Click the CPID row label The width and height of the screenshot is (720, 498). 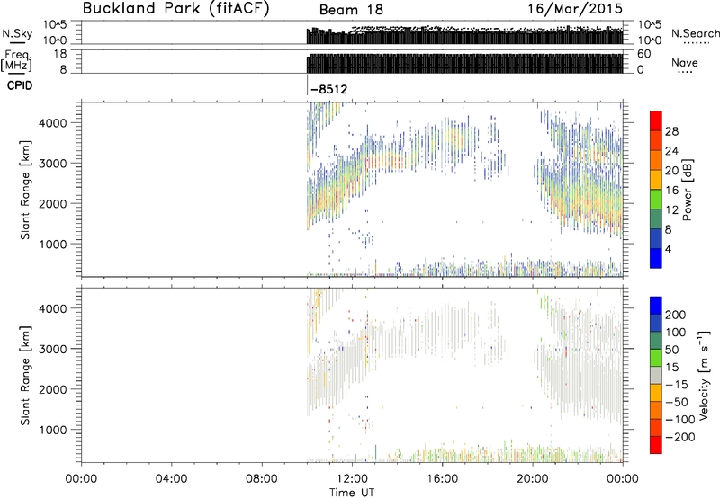20,85
